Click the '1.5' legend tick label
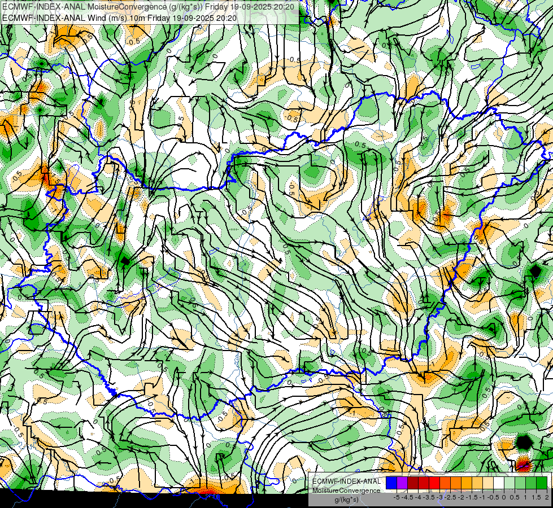553x508 pixels. (x=536, y=497)
